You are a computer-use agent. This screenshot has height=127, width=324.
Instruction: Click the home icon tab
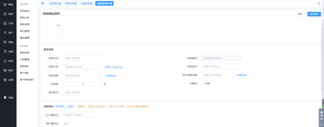point(43,3)
